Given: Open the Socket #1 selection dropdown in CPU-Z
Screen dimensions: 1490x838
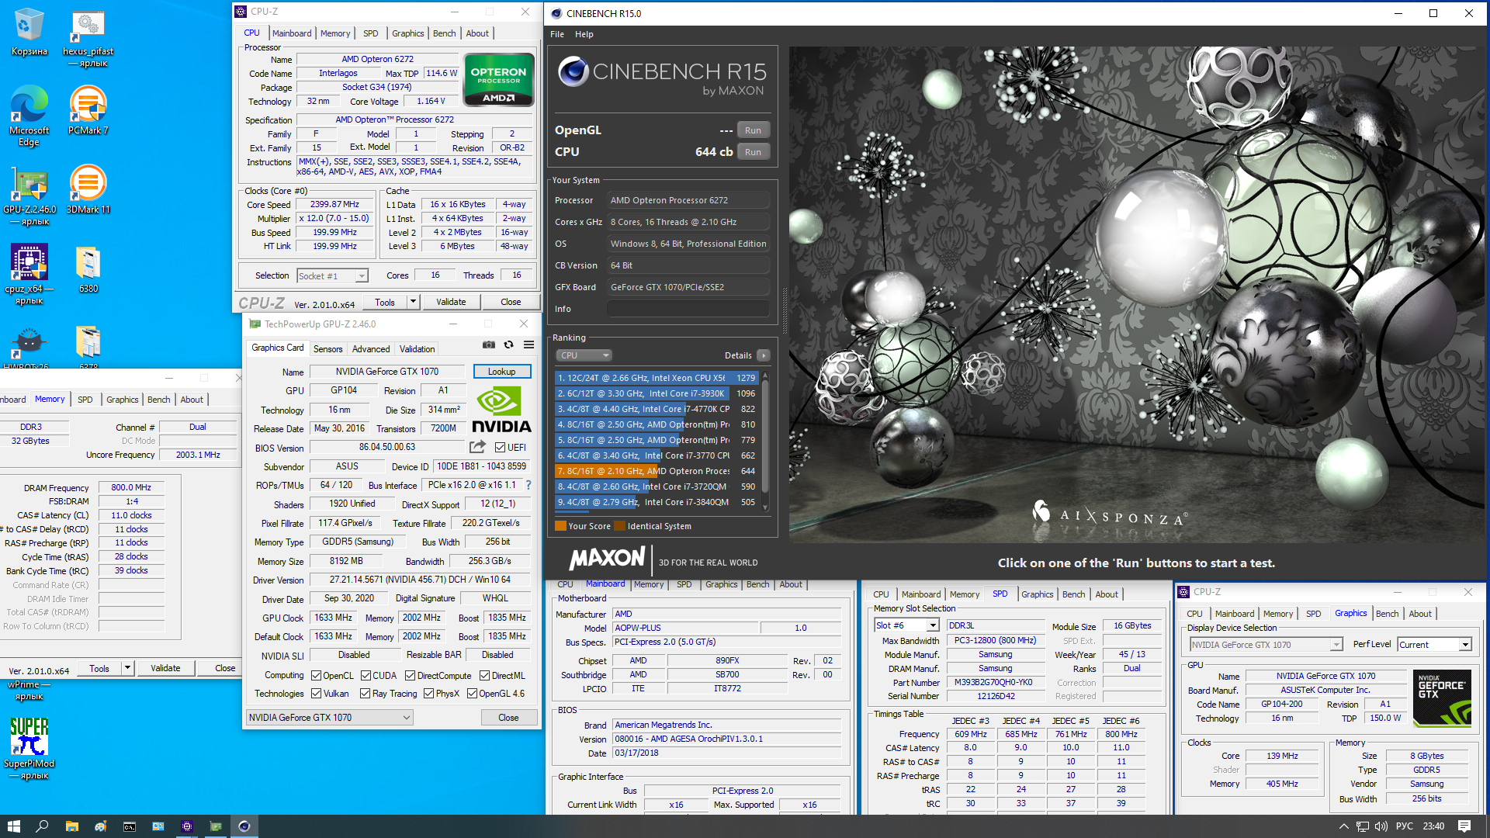Looking at the screenshot, I should (331, 276).
